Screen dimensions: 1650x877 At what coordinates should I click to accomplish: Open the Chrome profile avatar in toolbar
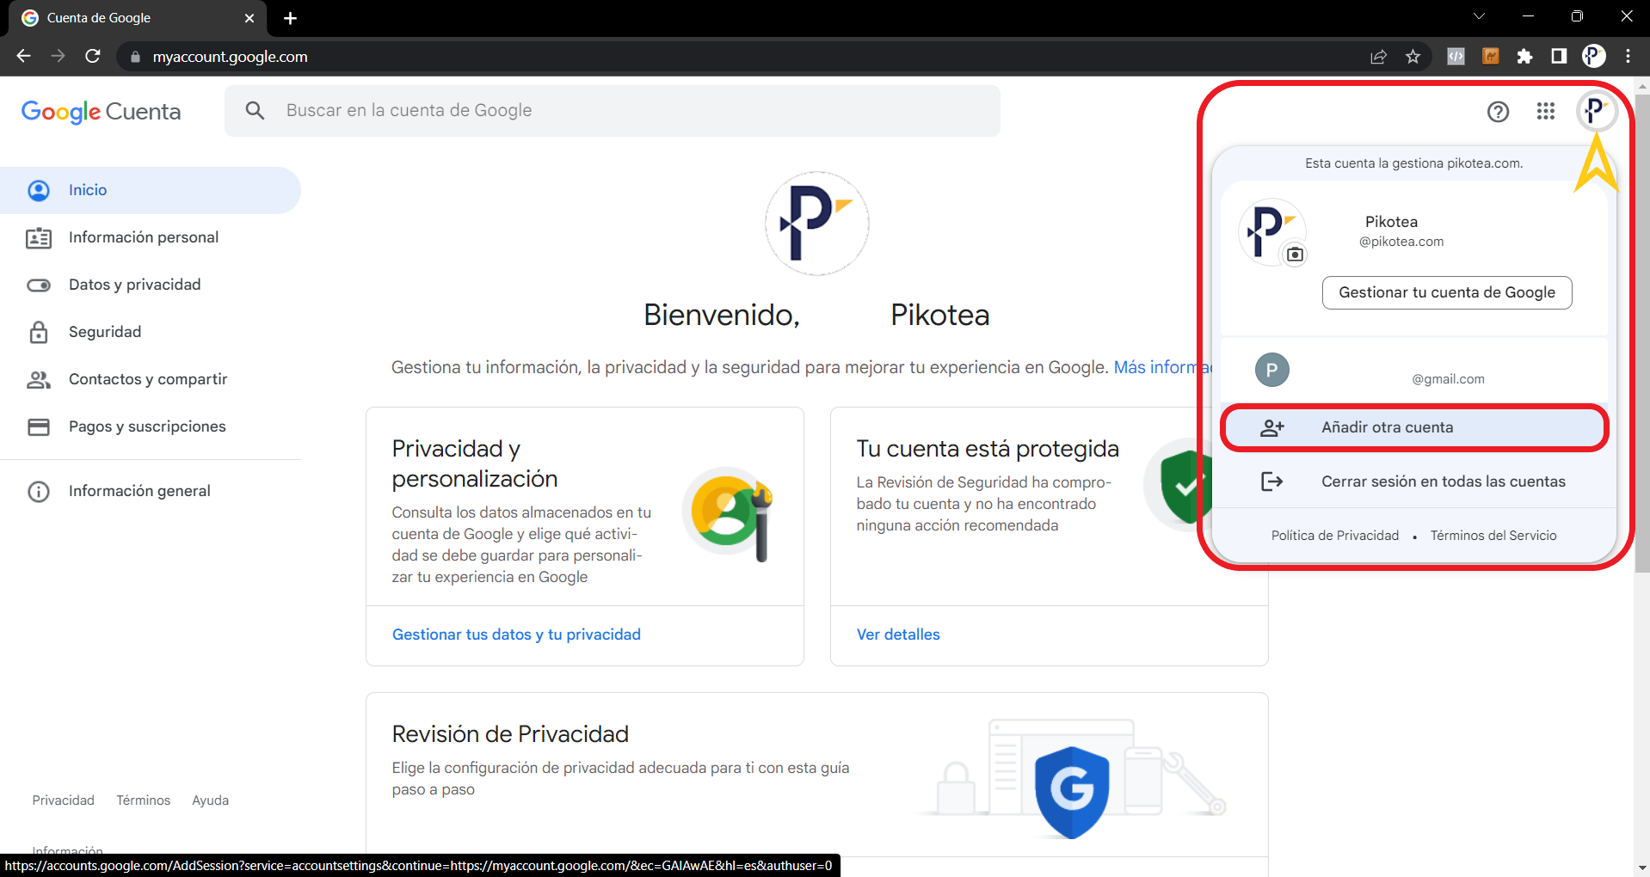1593,57
